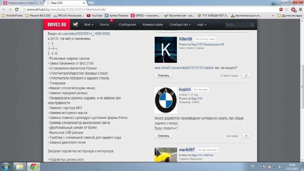The width and height of the screenshot is (304, 171).
Task: Reply to Killer55's comment with Ответить
Action: 163,75
